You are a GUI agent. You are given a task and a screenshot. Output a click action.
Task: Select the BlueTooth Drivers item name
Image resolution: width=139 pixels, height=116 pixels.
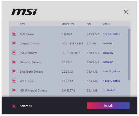31,72
